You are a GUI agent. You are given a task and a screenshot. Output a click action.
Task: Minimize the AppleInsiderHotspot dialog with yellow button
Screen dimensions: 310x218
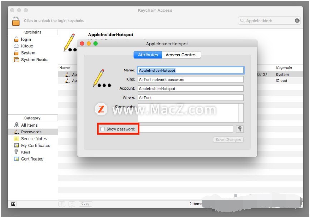(89, 44)
